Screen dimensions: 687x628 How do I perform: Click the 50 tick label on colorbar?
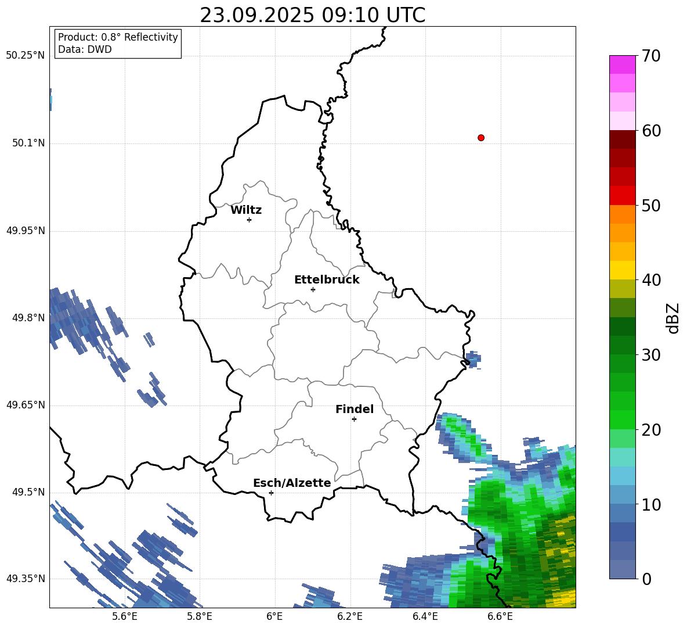[x=650, y=205]
